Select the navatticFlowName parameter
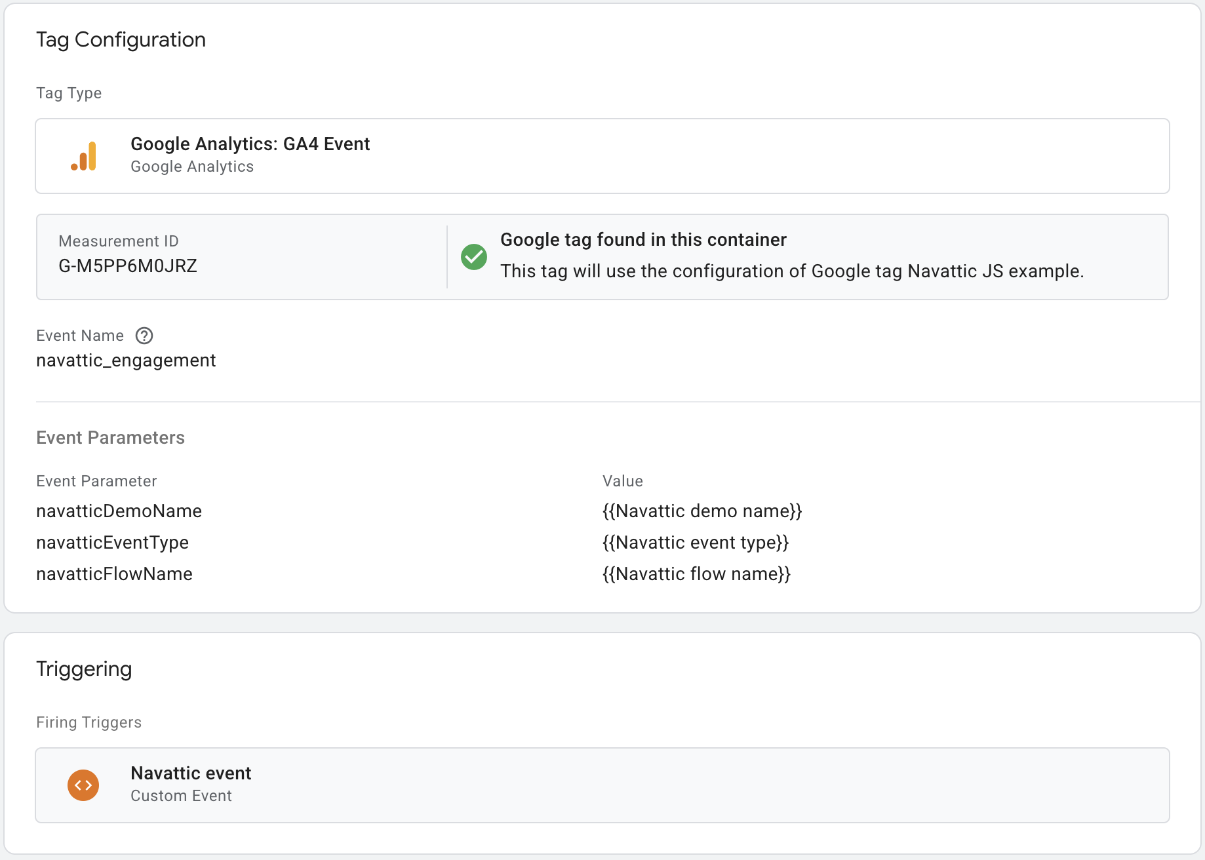Screen dimensions: 1205x860 [114, 574]
